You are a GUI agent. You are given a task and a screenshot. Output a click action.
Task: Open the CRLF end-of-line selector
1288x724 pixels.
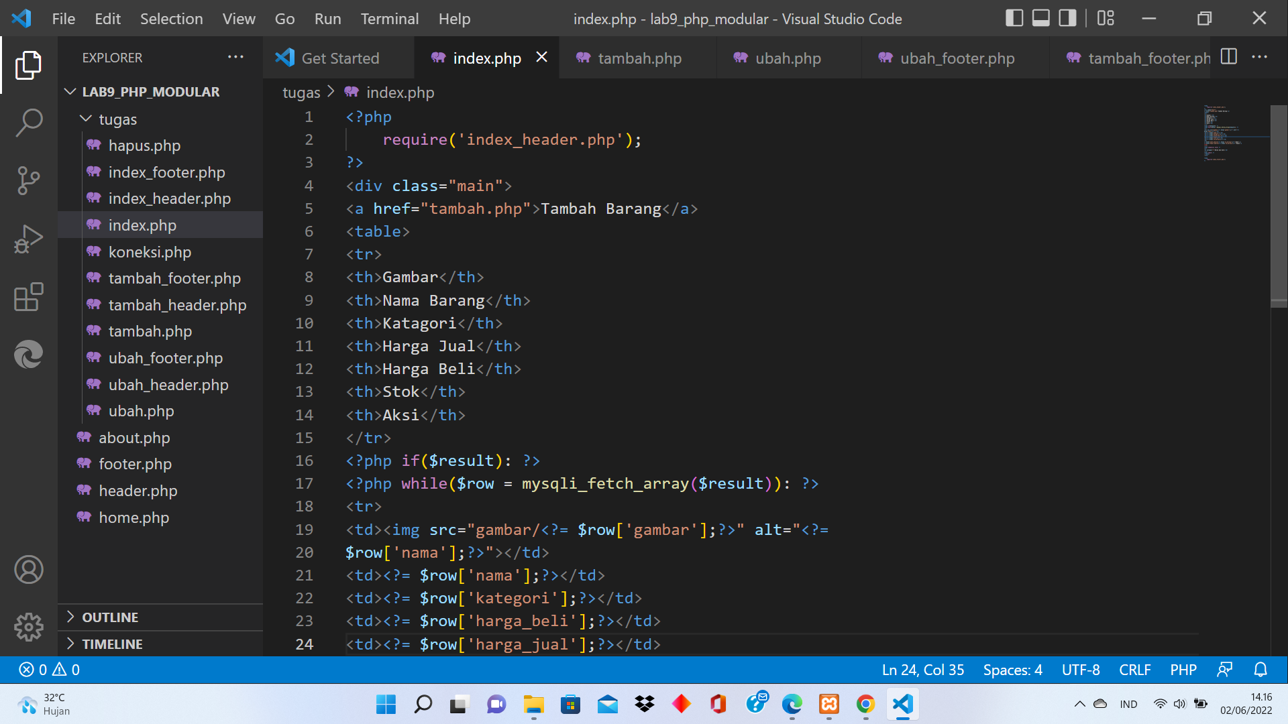pos(1135,670)
